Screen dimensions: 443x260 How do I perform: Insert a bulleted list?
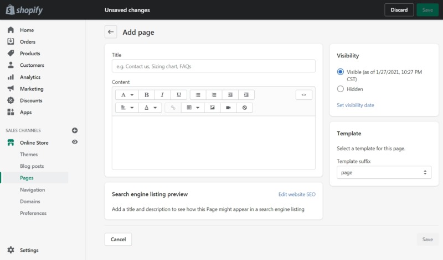(x=198, y=95)
